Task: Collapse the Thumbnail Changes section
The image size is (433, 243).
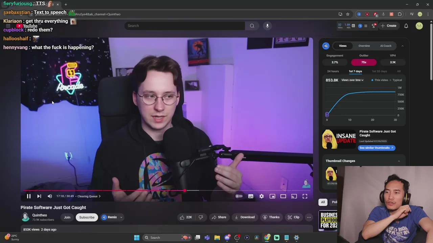Action: click(x=399, y=161)
